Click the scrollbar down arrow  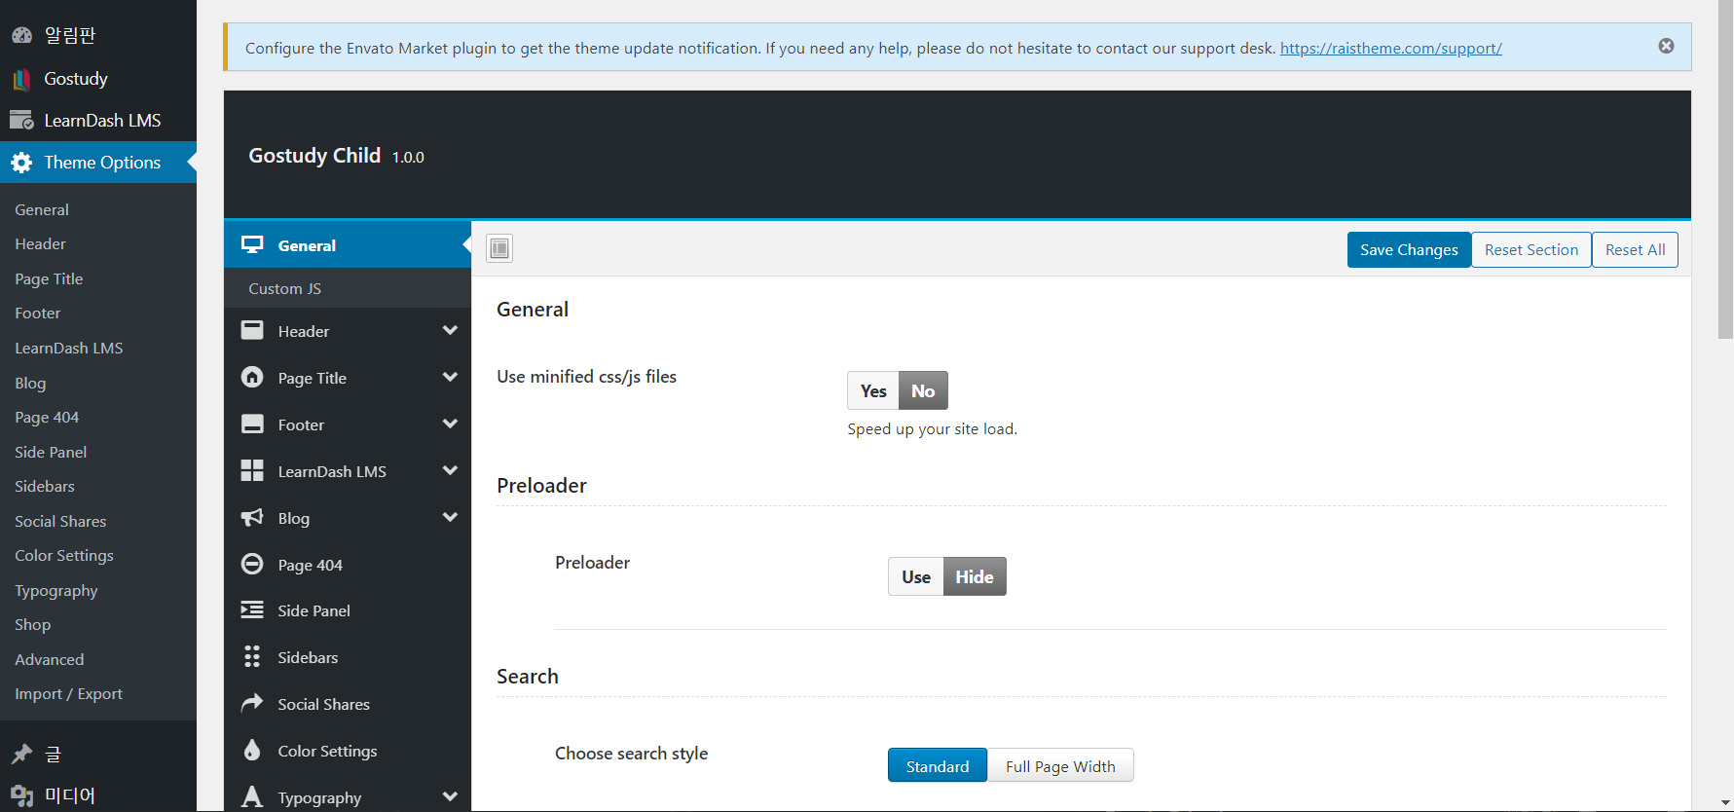1725,803
